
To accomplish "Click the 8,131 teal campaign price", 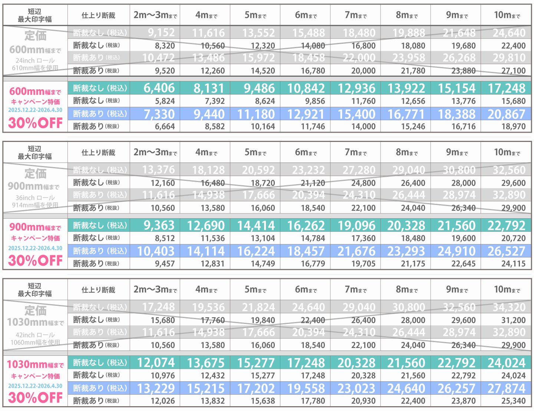I will (209, 88).
